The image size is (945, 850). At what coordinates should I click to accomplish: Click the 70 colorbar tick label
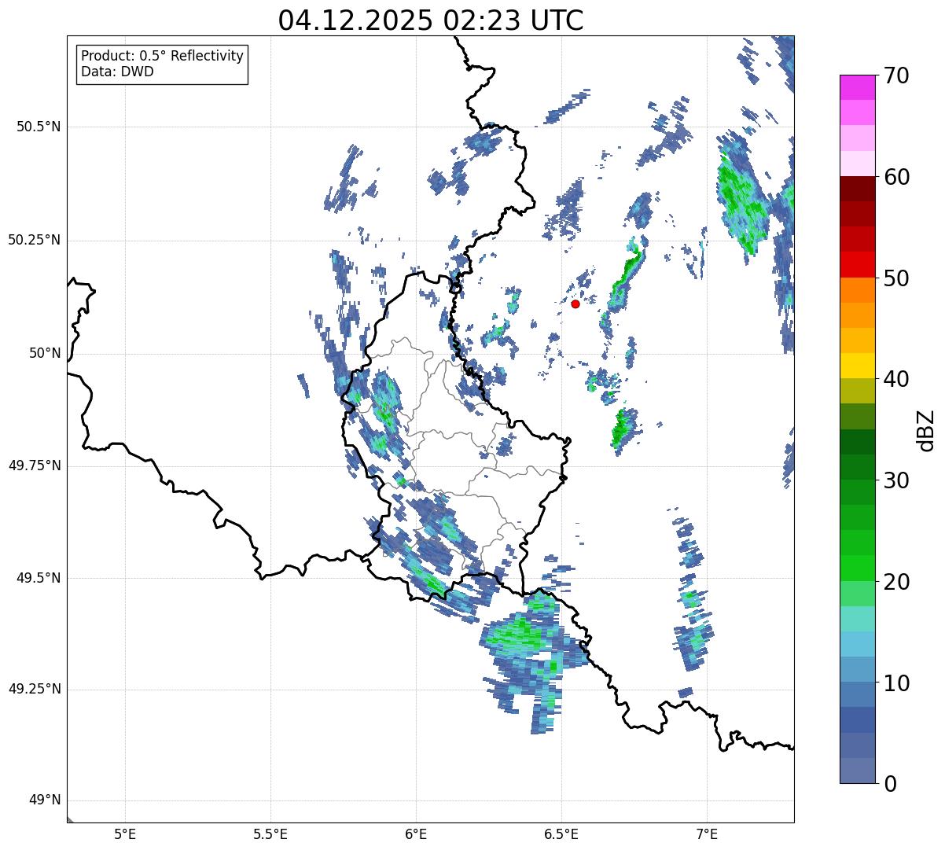896,75
